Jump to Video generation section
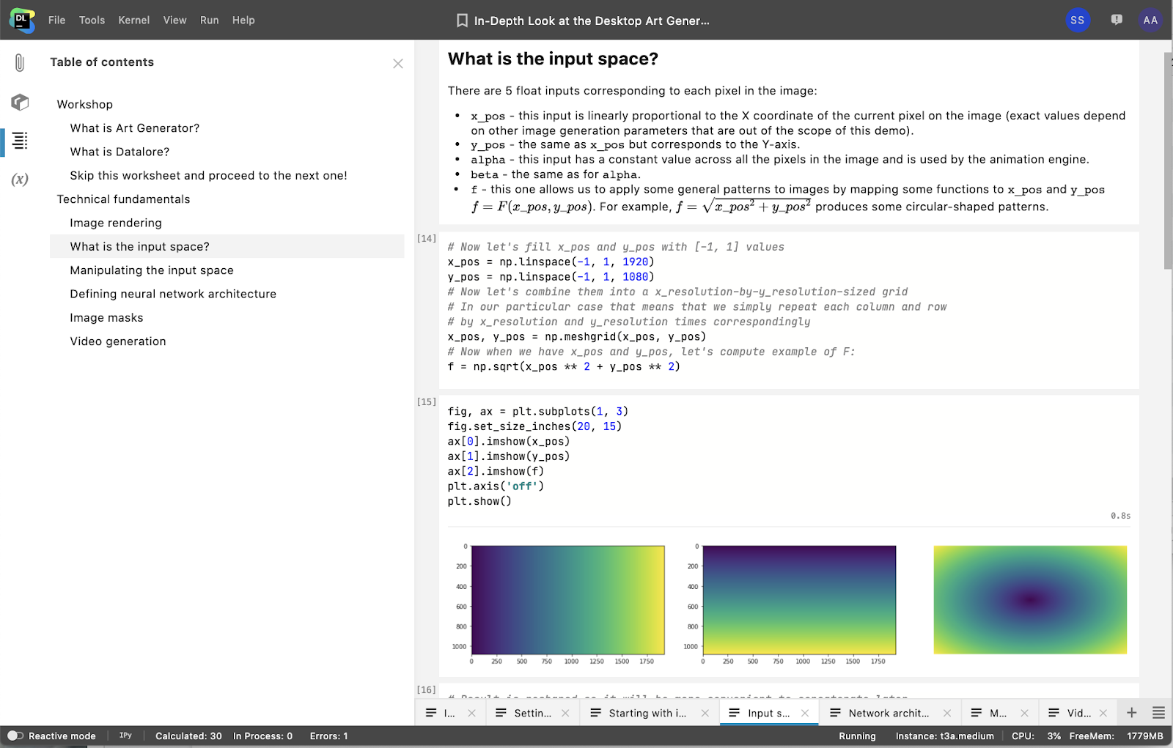This screenshot has width=1173, height=748. coord(118,341)
